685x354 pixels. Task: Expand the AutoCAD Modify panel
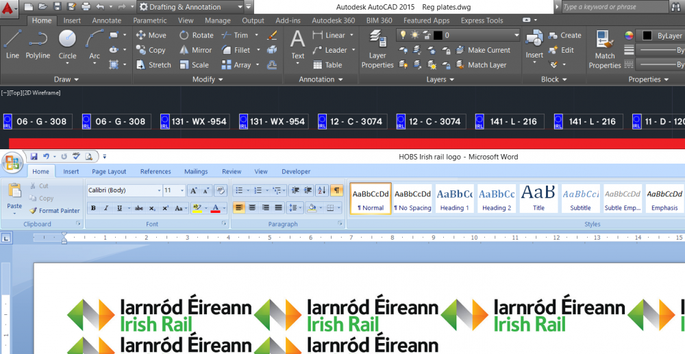[208, 79]
